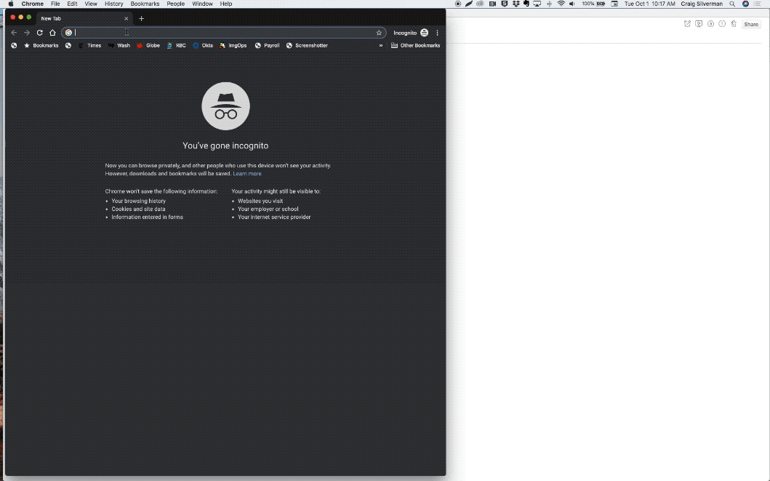Viewport: 770px width, 481px height.
Task: Open the Apple menu
Action: [11, 4]
